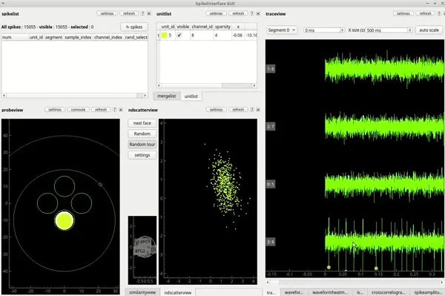Switch to the similarityview tab
445x296 pixels.
tap(142, 292)
